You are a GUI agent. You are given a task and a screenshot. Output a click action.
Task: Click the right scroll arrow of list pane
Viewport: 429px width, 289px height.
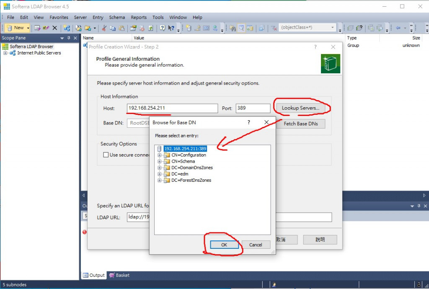coord(424,195)
